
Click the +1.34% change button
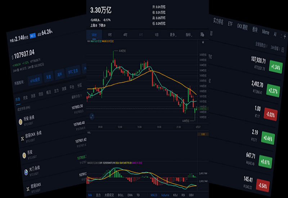pos(276,67)
